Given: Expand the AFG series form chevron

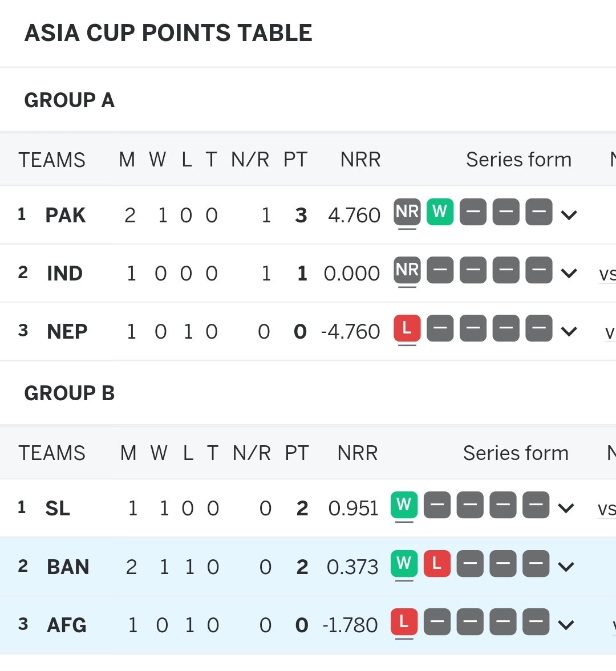Looking at the screenshot, I should (x=566, y=625).
